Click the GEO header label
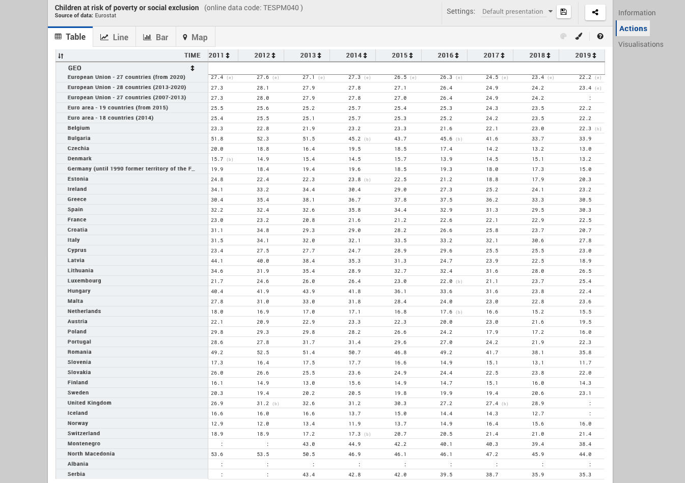This screenshot has width=685, height=483. coord(75,68)
